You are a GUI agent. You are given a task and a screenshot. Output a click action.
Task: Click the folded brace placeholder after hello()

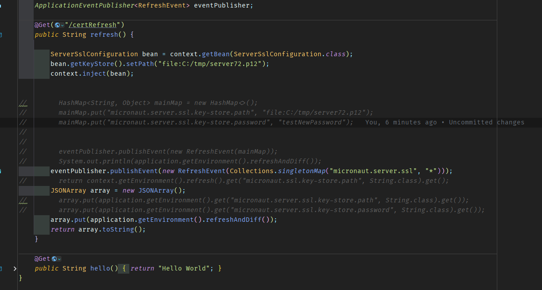(124, 268)
